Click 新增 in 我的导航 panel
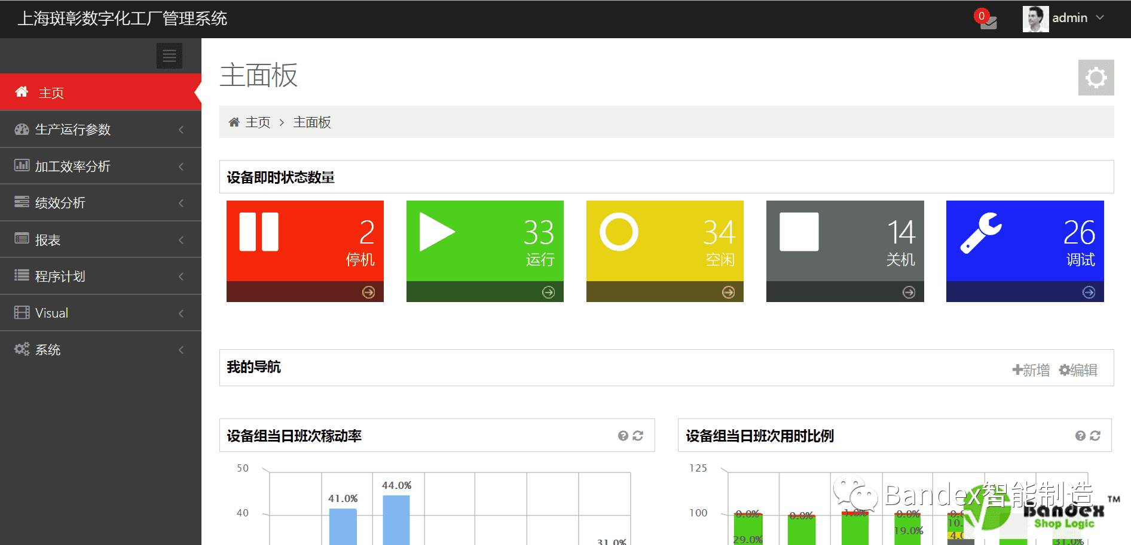The image size is (1131, 545). point(1031,370)
